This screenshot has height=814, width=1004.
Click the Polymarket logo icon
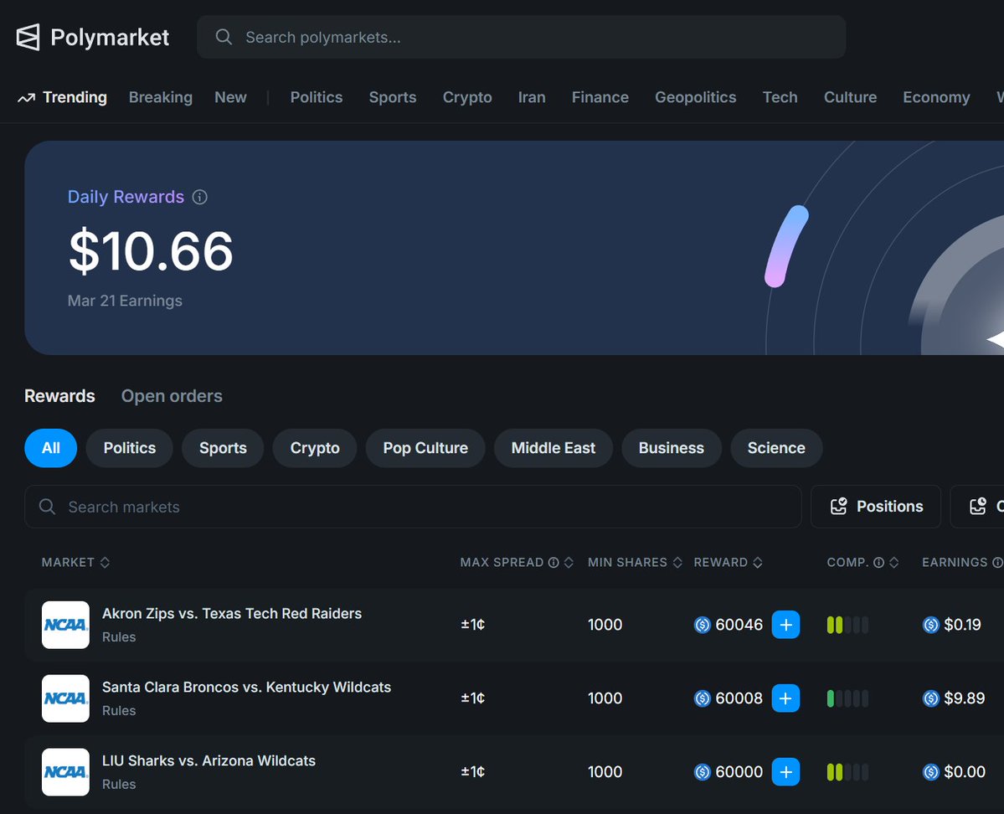[28, 37]
